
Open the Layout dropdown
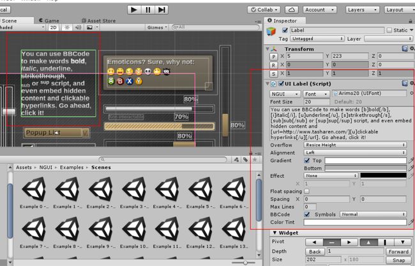[x=400, y=10]
